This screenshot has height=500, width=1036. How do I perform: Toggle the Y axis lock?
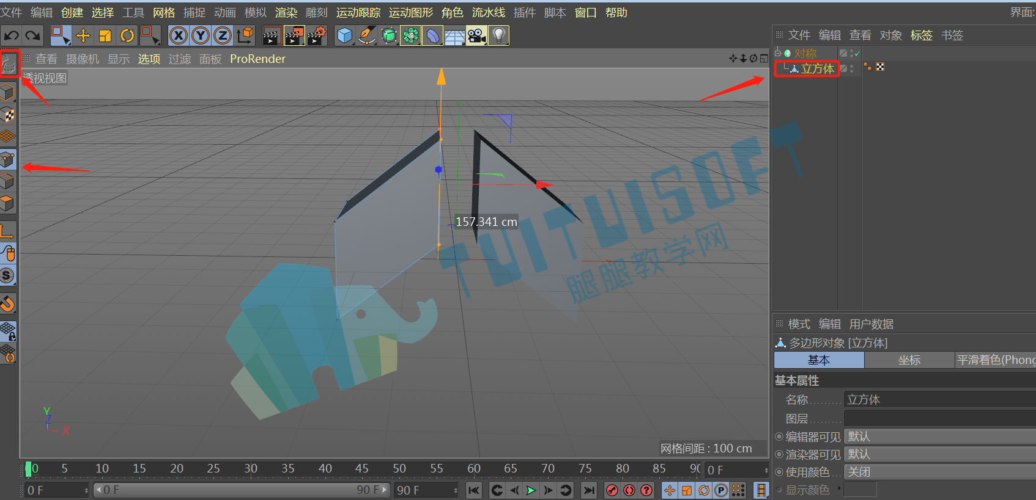(201, 35)
